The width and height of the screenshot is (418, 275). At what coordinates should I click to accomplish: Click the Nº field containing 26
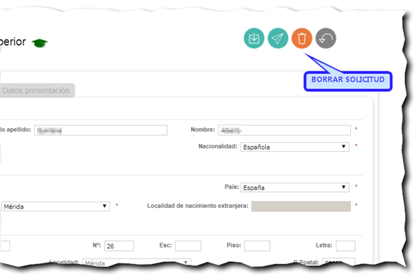119,246
